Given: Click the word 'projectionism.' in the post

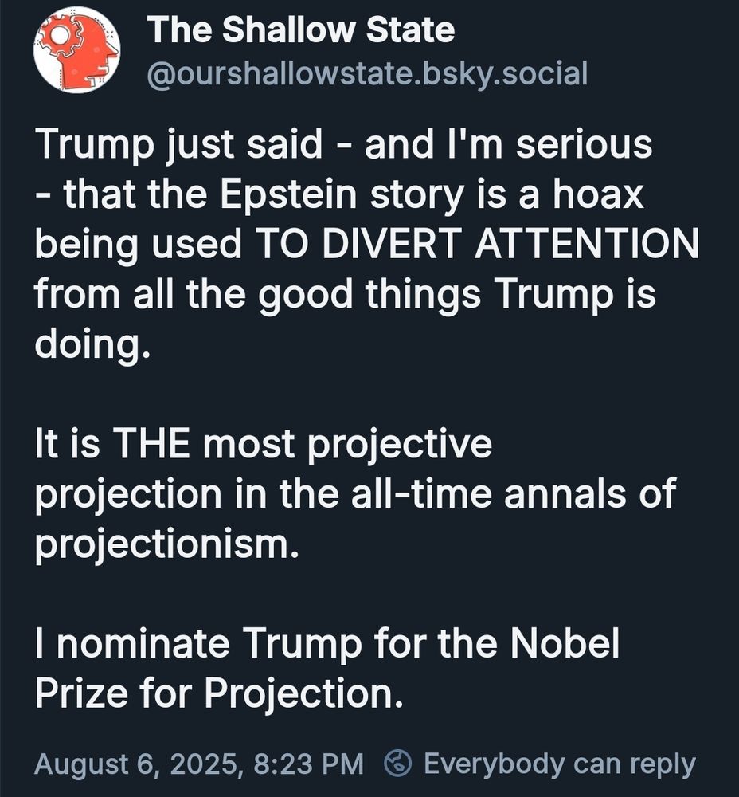Looking at the screenshot, I should click(x=166, y=544).
